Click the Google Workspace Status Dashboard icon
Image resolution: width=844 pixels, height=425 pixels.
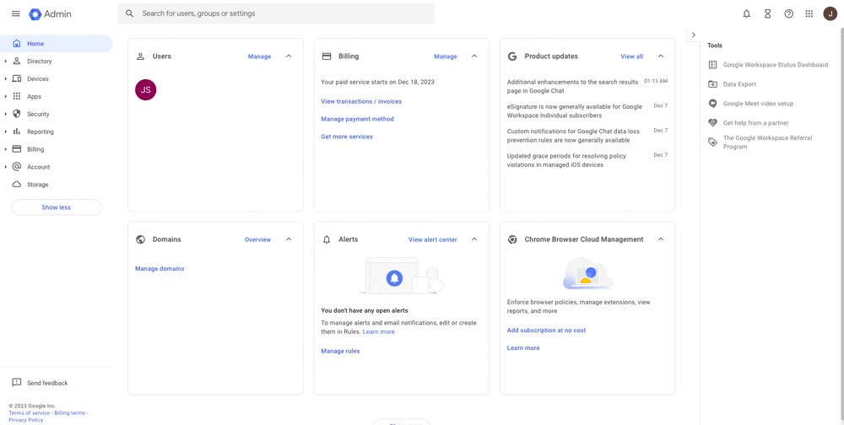coord(712,65)
